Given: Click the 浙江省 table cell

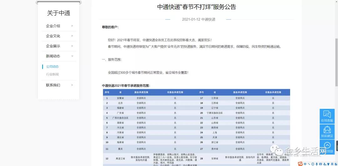Looking at the screenshot, I should pyautogui.click(x=215, y=142).
